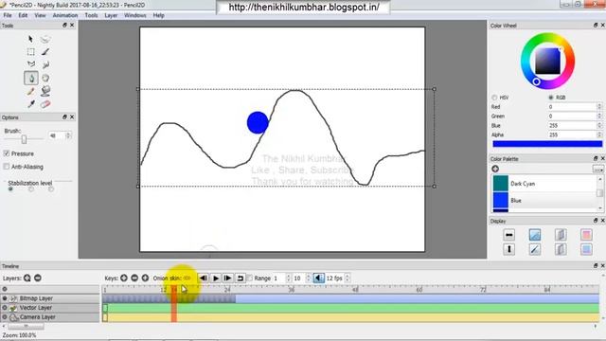The image size is (606, 341).
Task: Choose the Pencil tool
Action: click(31, 91)
